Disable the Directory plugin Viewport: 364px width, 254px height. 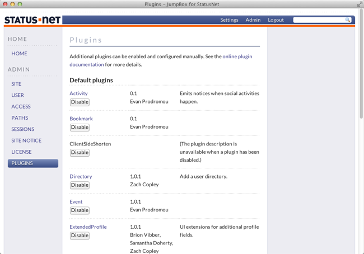[x=80, y=185]
